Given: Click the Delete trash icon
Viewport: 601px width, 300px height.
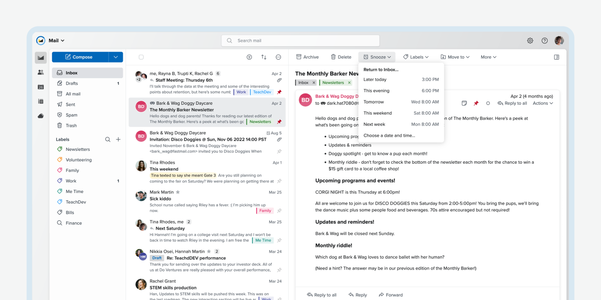Looking at the screenshot, I should pos(333,57).
